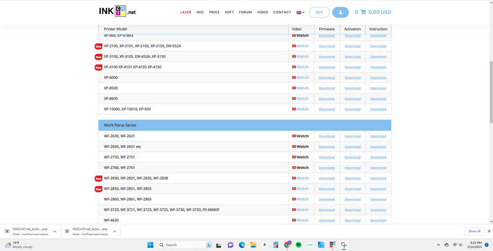Download instruction for XP-6000
Viewport: 493px width, 251px height.
378,78
